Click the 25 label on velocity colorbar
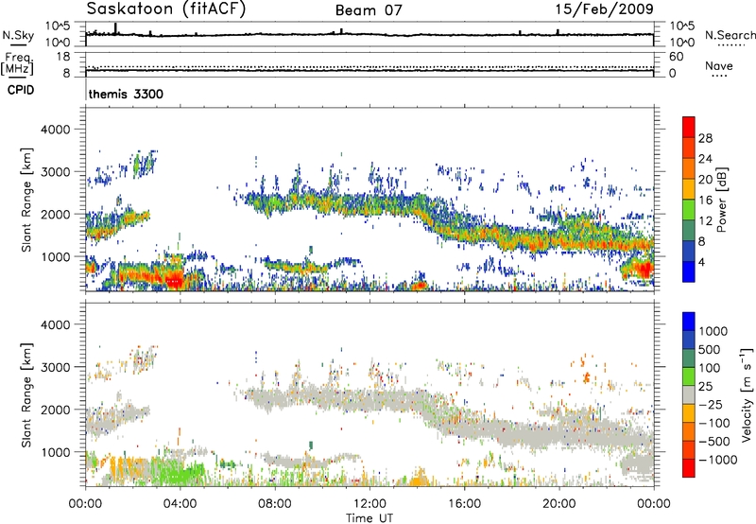Screen dimensions: 756x524 pyautogui.click(x=707, y=387)
